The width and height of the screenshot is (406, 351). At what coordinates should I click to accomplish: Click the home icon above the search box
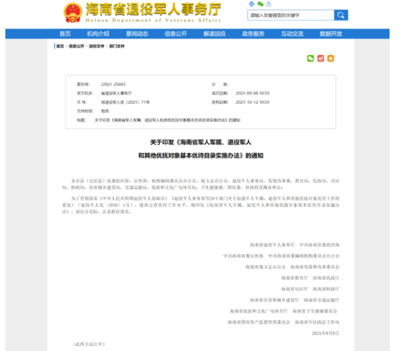[251, 4]
